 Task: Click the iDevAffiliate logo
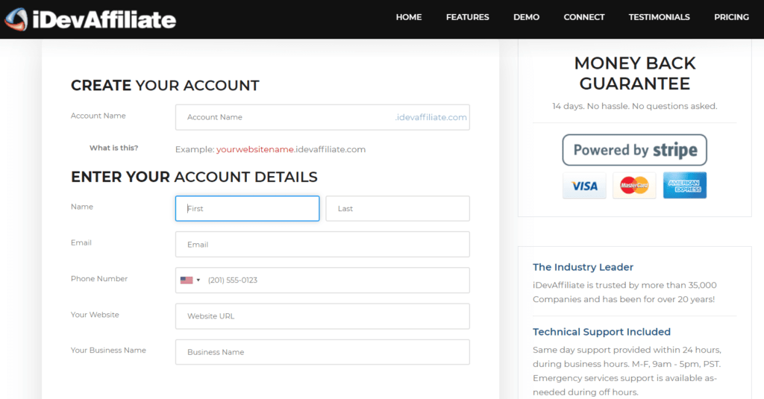(x=90, y=19)
